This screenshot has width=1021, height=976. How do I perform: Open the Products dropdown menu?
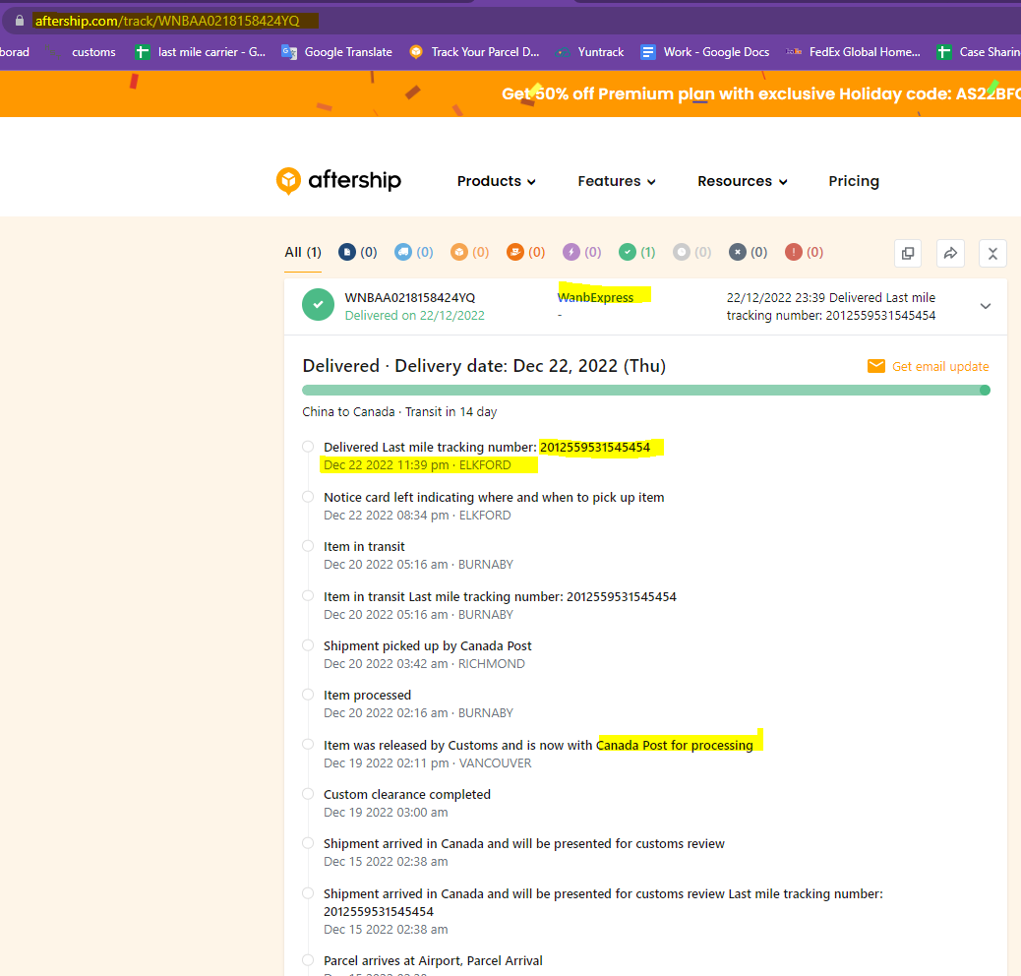[496, 181]
